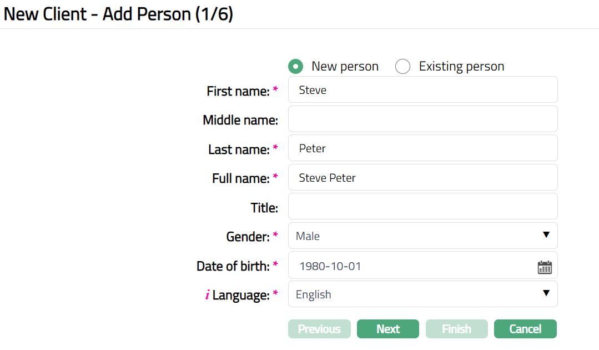Select the 'New person' radio button
Screen dimensions: 599x350
tap(295, 67)
